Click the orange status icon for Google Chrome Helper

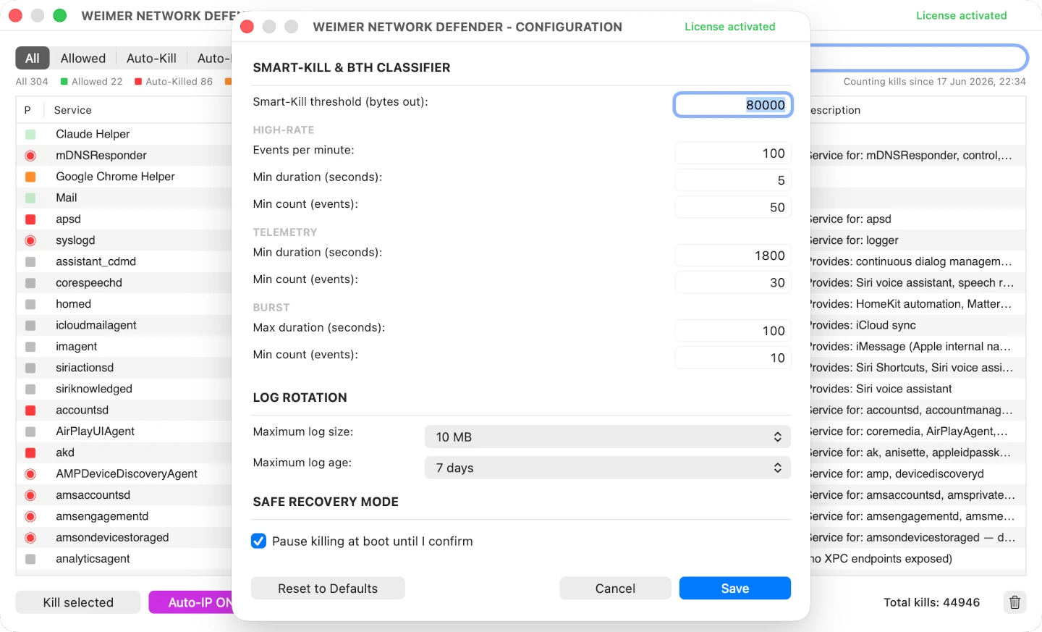tap(30, 177)
